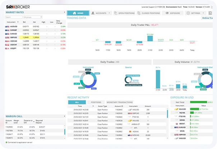Click the Settings gear icon
This screenshot has height=149, width=217.
click(188, 13)
